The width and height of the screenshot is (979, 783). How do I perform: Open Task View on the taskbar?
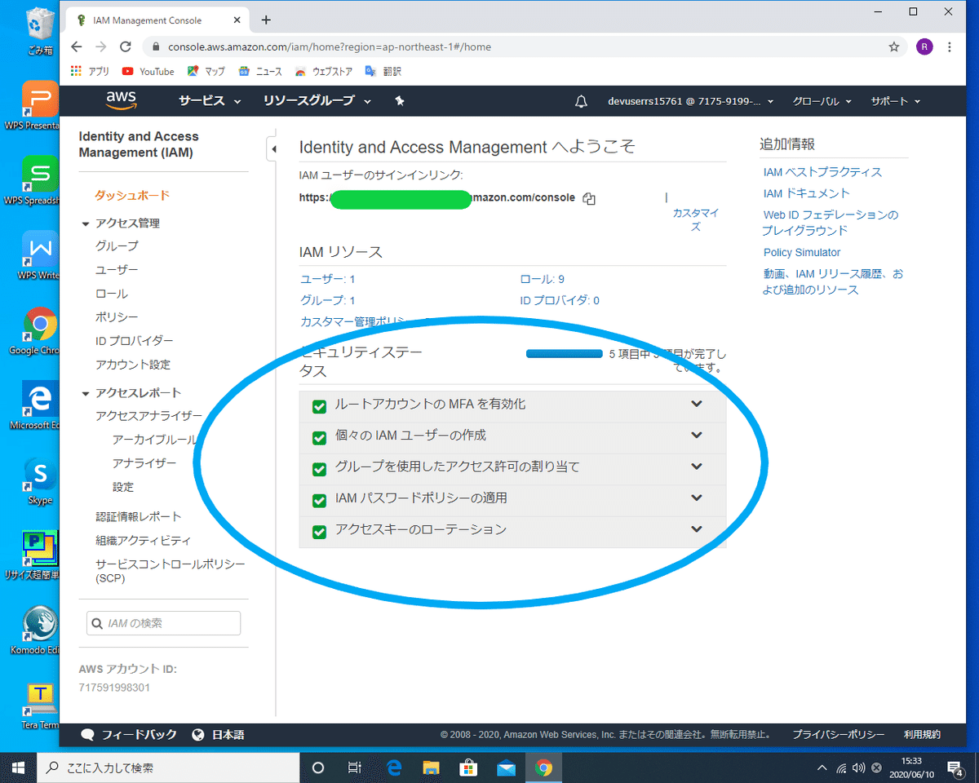355,768
